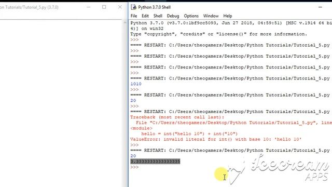This screenshot has width=332, height=187.
Task: Open the File menu in Python Shell
Action: [134, 16]
